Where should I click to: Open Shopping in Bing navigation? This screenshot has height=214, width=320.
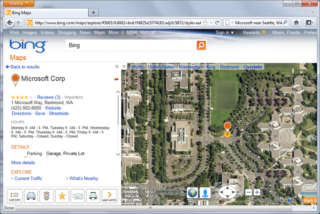coord(67,32)
